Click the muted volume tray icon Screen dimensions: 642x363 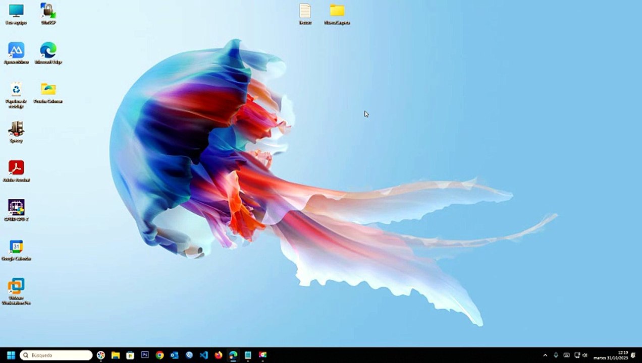[x=585, y=355]
